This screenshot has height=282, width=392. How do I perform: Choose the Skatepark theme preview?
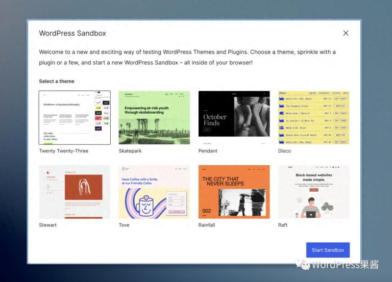(x=154, y=118)
